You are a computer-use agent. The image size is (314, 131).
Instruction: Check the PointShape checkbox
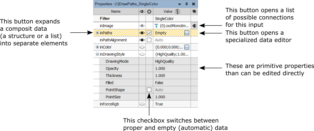pyautogui.click(x=149, y=90)
